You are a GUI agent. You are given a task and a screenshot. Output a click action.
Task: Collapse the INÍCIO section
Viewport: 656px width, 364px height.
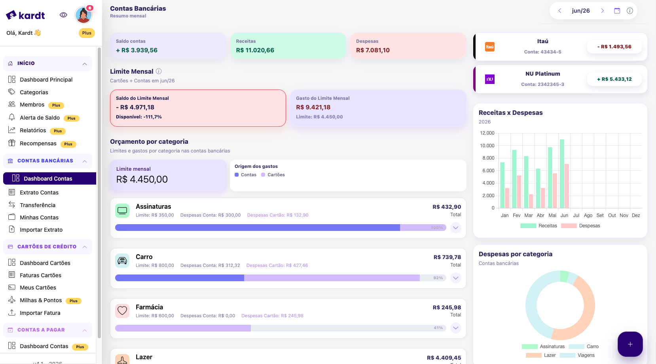[x=85, y=64]
